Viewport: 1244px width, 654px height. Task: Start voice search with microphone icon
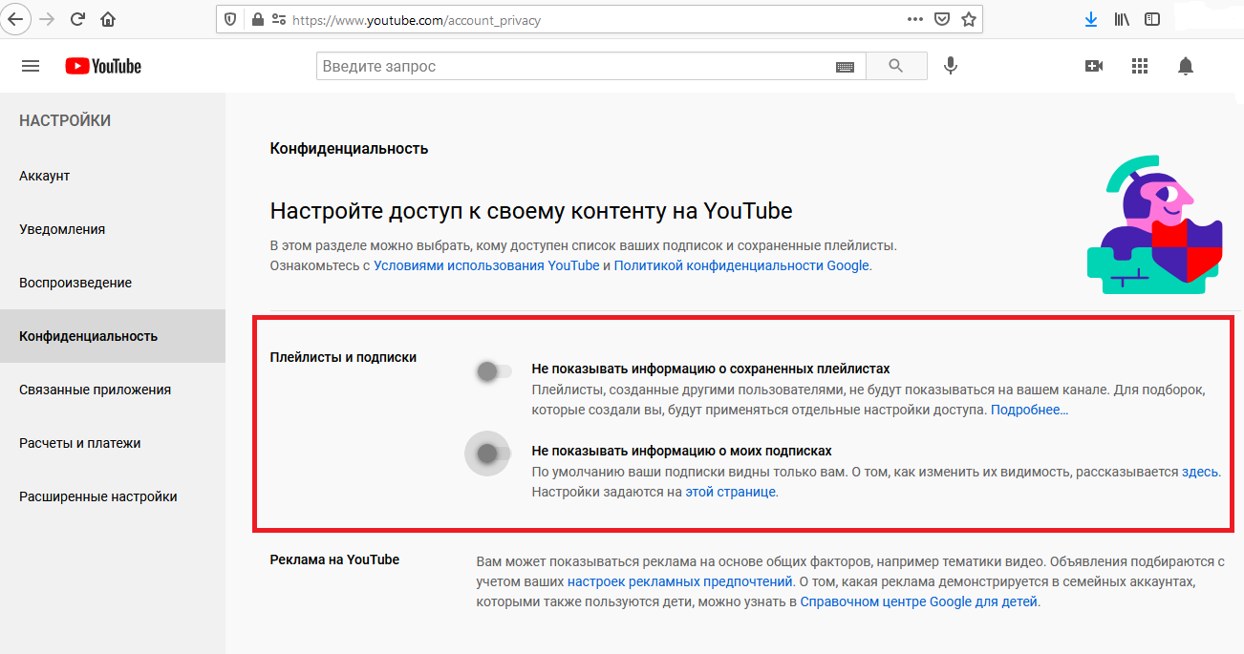click(950, 66)
